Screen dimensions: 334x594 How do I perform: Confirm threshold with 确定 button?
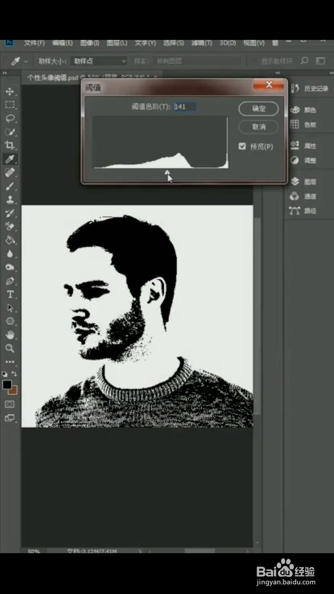coord(258,109)
